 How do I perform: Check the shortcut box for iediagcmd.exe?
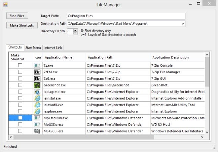click(20, 92)
